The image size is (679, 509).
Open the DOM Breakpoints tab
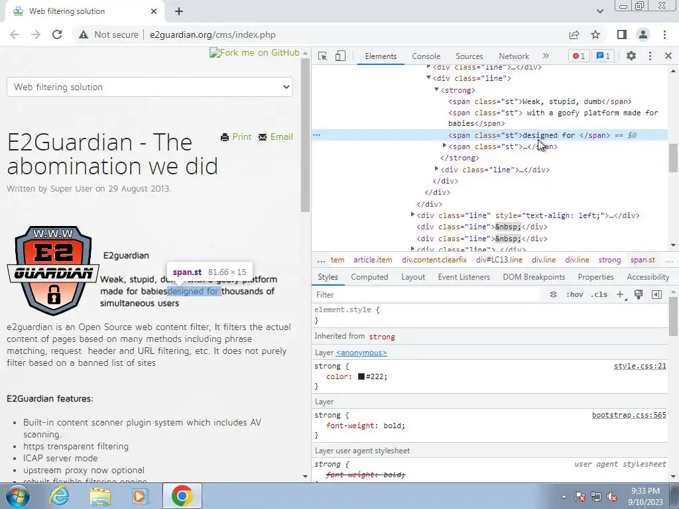coord(534,277)
